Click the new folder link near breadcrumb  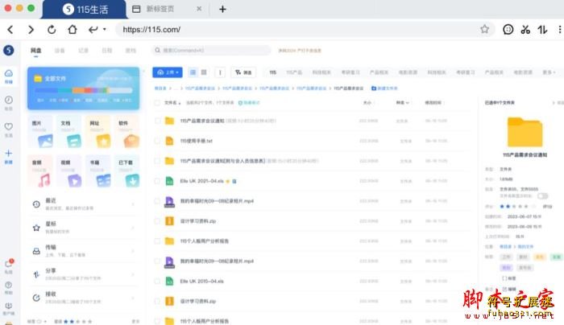[384, 88]
